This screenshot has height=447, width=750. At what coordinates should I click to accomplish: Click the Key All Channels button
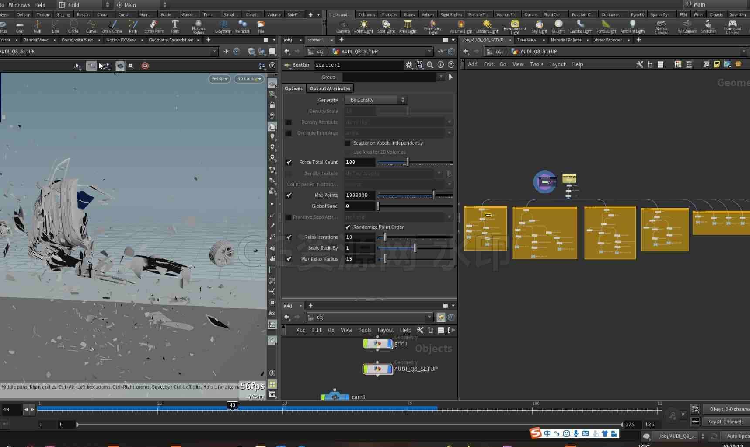pyautogui.click(x=725, y=422)
